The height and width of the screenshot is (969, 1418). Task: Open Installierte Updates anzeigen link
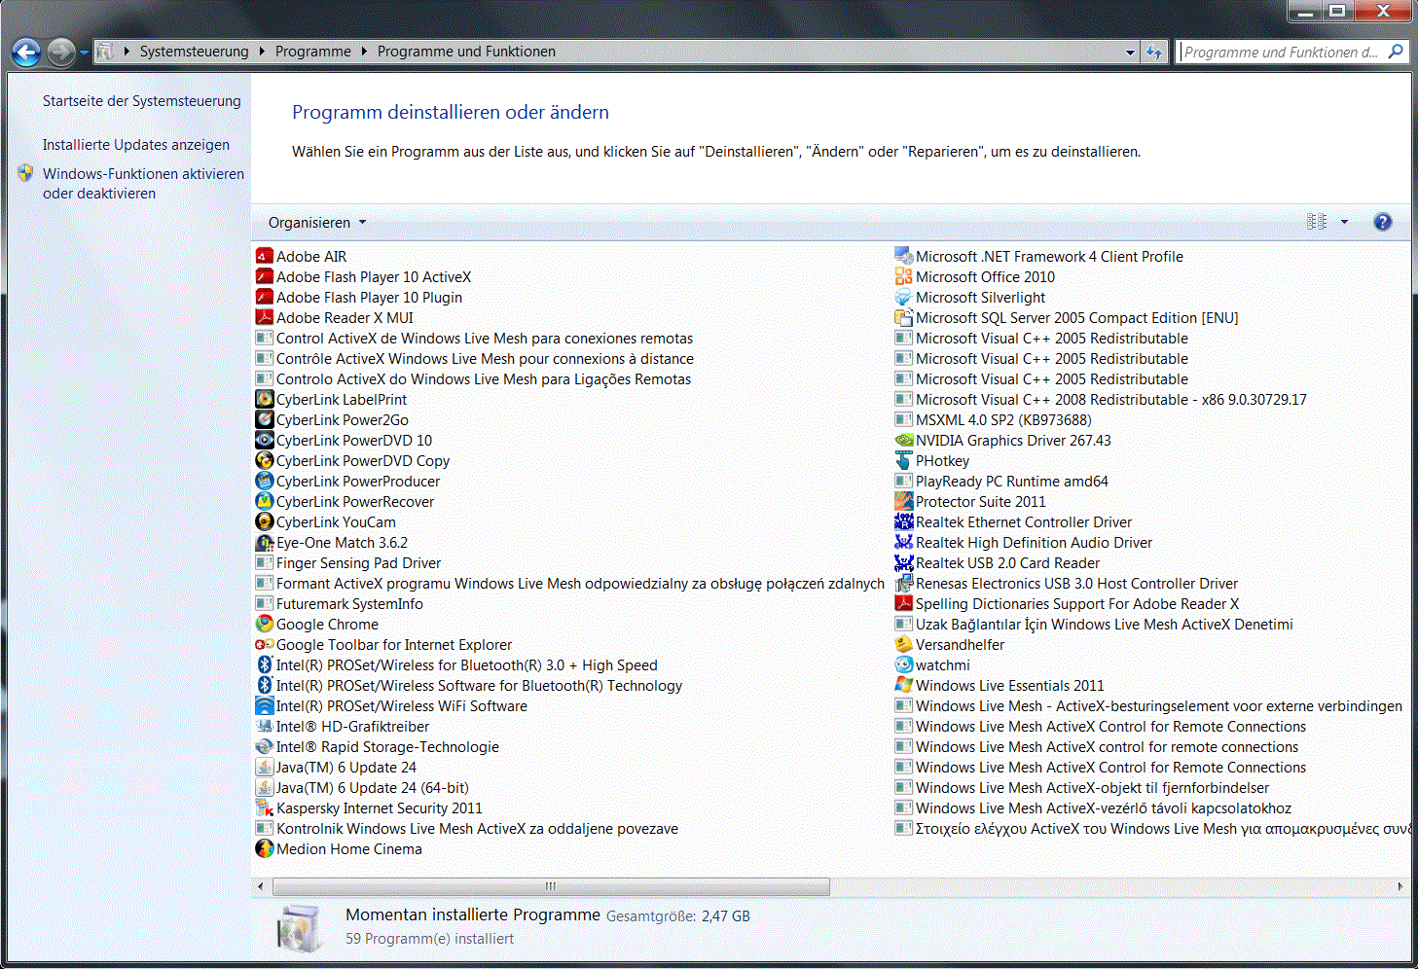[x=136, y=144]
